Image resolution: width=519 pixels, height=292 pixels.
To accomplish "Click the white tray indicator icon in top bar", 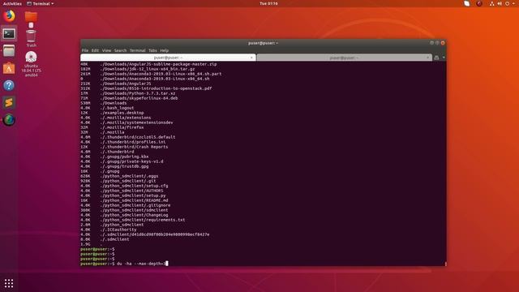I will click(467, 3).
